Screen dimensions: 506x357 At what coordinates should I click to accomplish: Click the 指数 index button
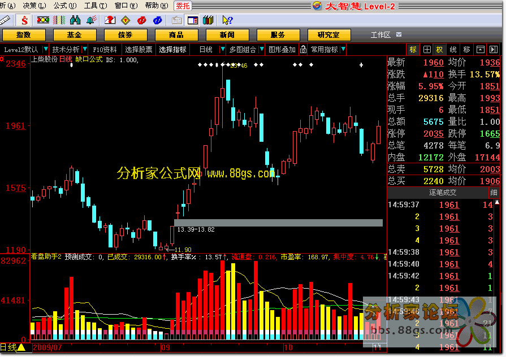24,35
